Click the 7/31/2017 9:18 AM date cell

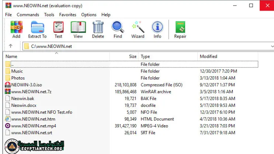click(218, 133)
